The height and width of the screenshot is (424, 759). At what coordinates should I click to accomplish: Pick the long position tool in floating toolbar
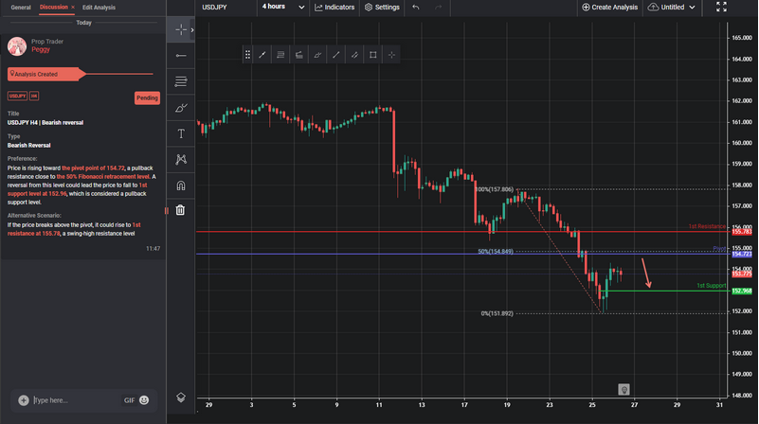[x=299, y=55]
